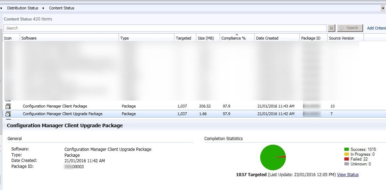This screenshot has width=386, height=190.
Task: Click the Configuration Manager Client Upgrade Package row icon
Action: tap(8, 114)
